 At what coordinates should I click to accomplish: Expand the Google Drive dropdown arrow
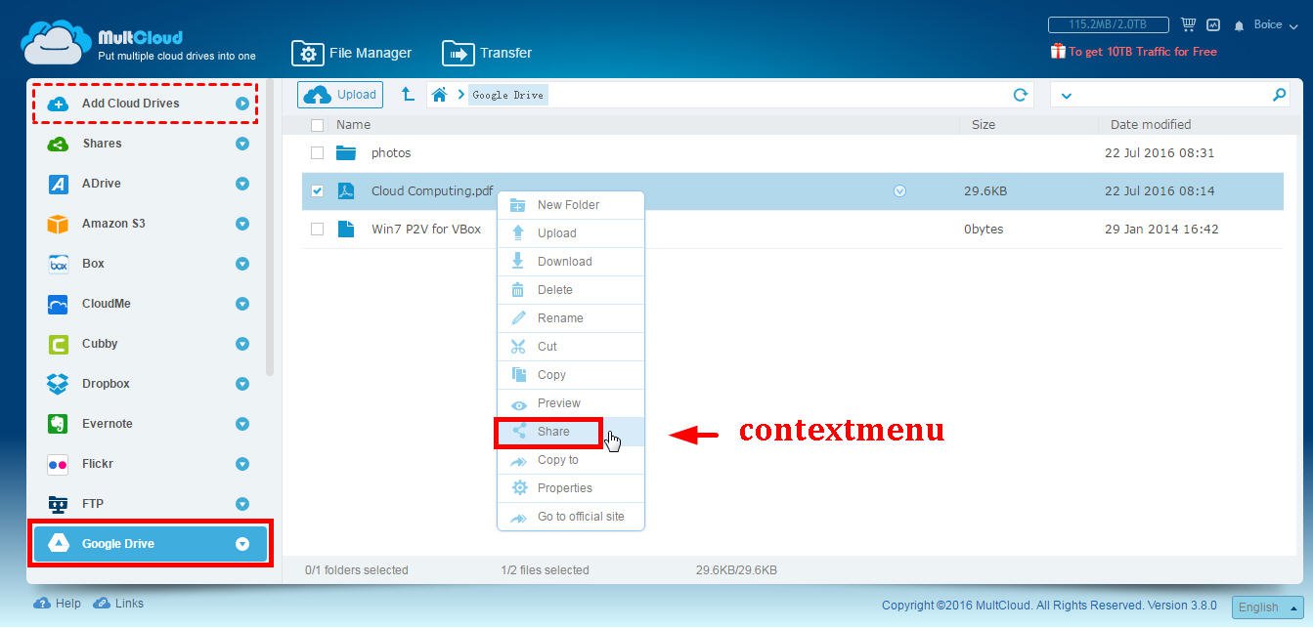(242, 544)
